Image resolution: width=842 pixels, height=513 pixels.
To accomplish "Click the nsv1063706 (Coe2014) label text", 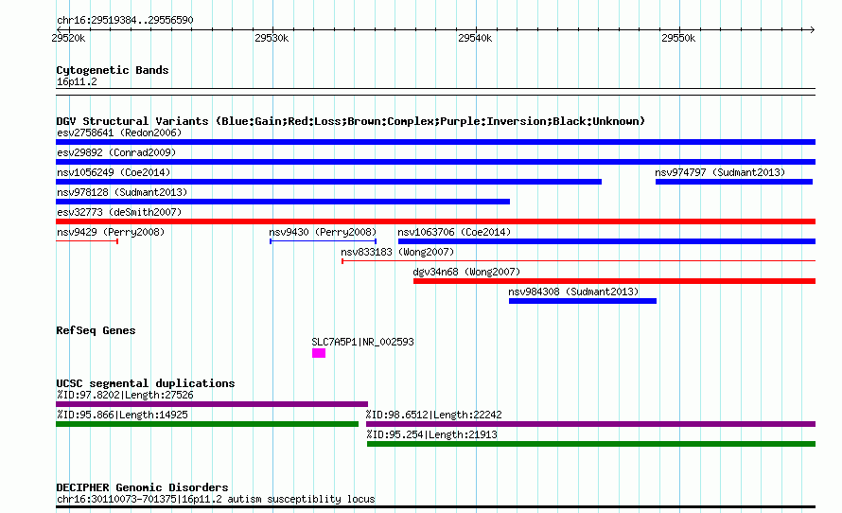I will click(x=454, y=232).
